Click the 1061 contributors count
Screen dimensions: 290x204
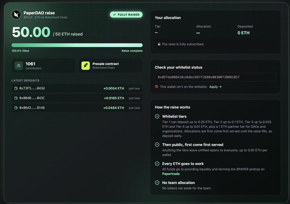pyautogui.click(x=30, y=64)
